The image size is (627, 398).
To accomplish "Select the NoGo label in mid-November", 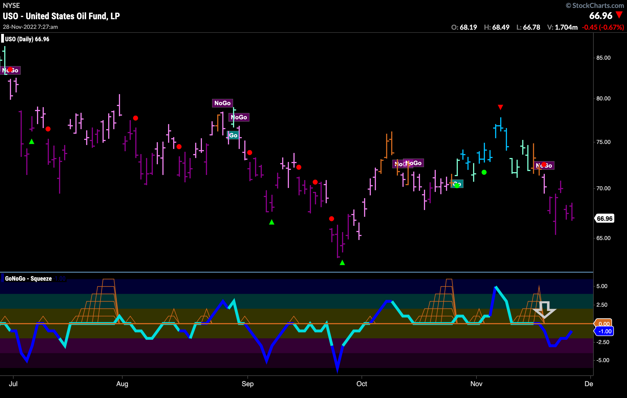I will click(x=544, y=165).
